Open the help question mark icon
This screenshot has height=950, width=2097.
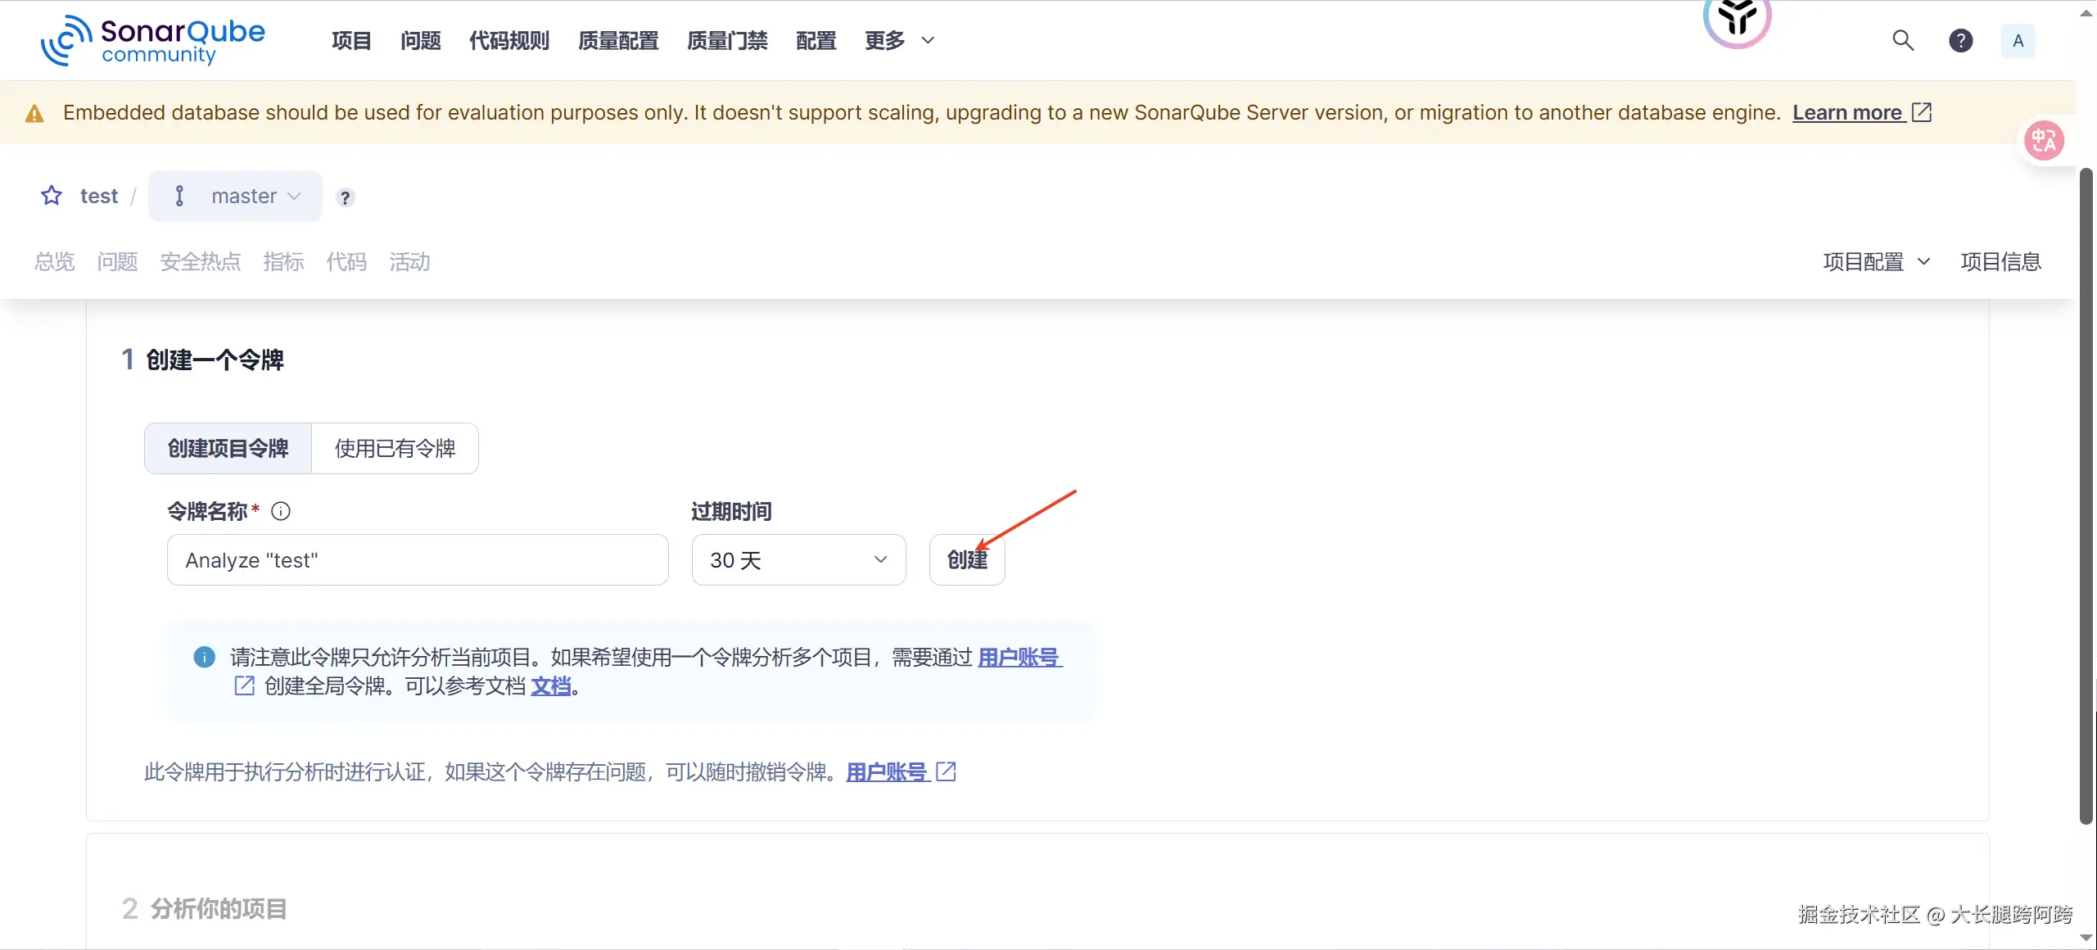(x=1960, y=40)
